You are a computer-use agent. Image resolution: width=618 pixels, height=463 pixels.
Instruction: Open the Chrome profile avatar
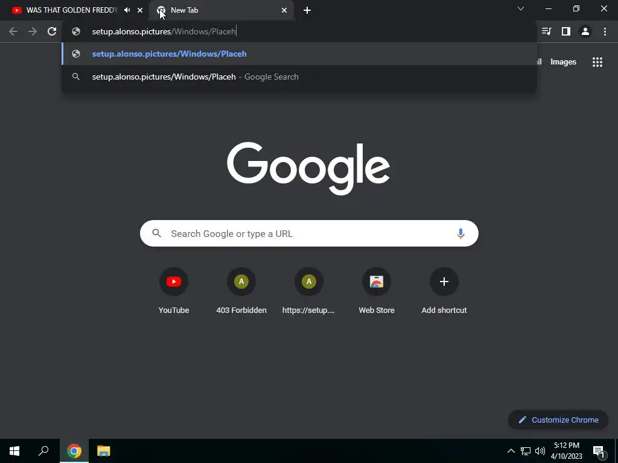(x=585, y=31)
